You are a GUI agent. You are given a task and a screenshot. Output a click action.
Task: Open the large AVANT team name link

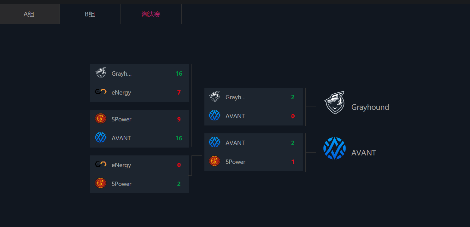[364, 153]
